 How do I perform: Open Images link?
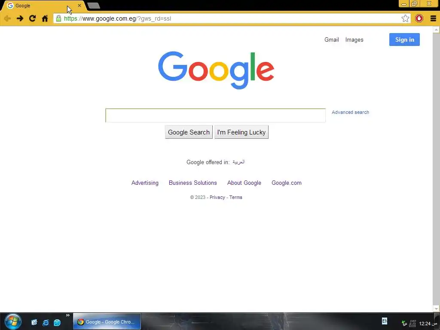(x=354, y=40)
